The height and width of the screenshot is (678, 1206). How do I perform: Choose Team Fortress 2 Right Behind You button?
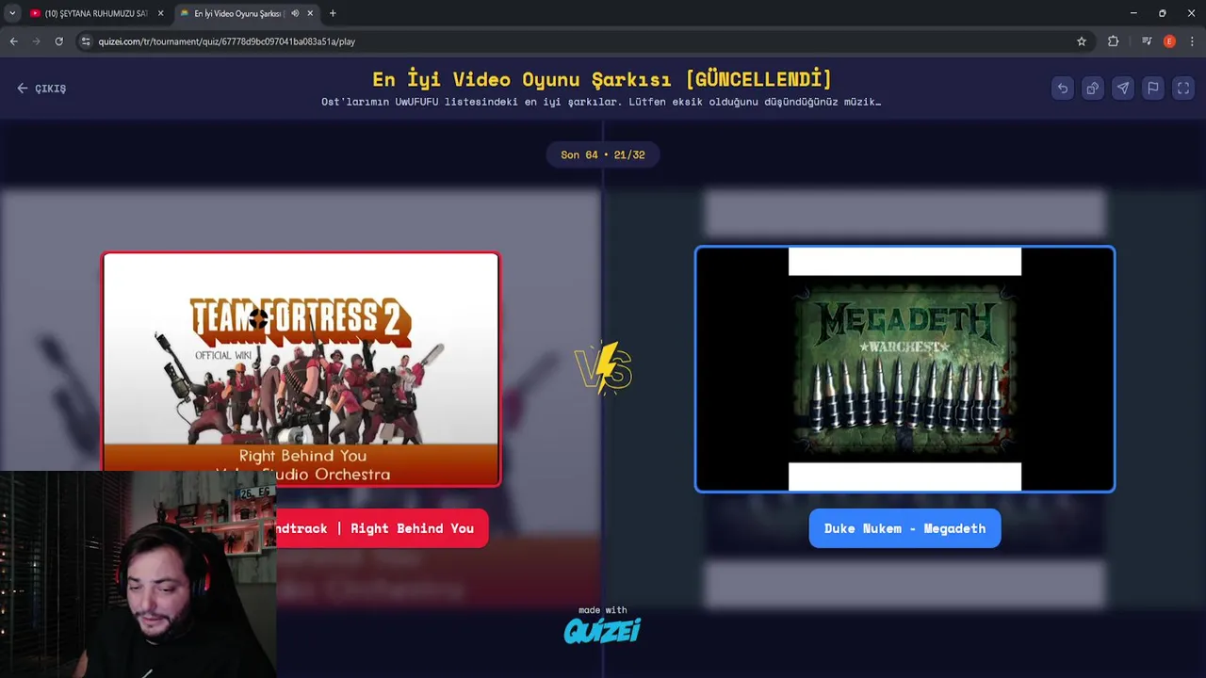(382, 528)
